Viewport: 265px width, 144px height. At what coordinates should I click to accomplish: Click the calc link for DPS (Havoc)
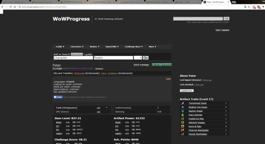pyautogui.click(x=99, y=112)
